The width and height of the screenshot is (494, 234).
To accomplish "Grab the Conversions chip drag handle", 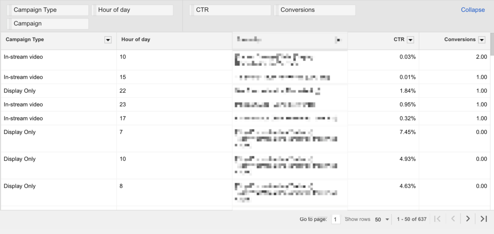I will pyautogui.click(x=277, y=10).
